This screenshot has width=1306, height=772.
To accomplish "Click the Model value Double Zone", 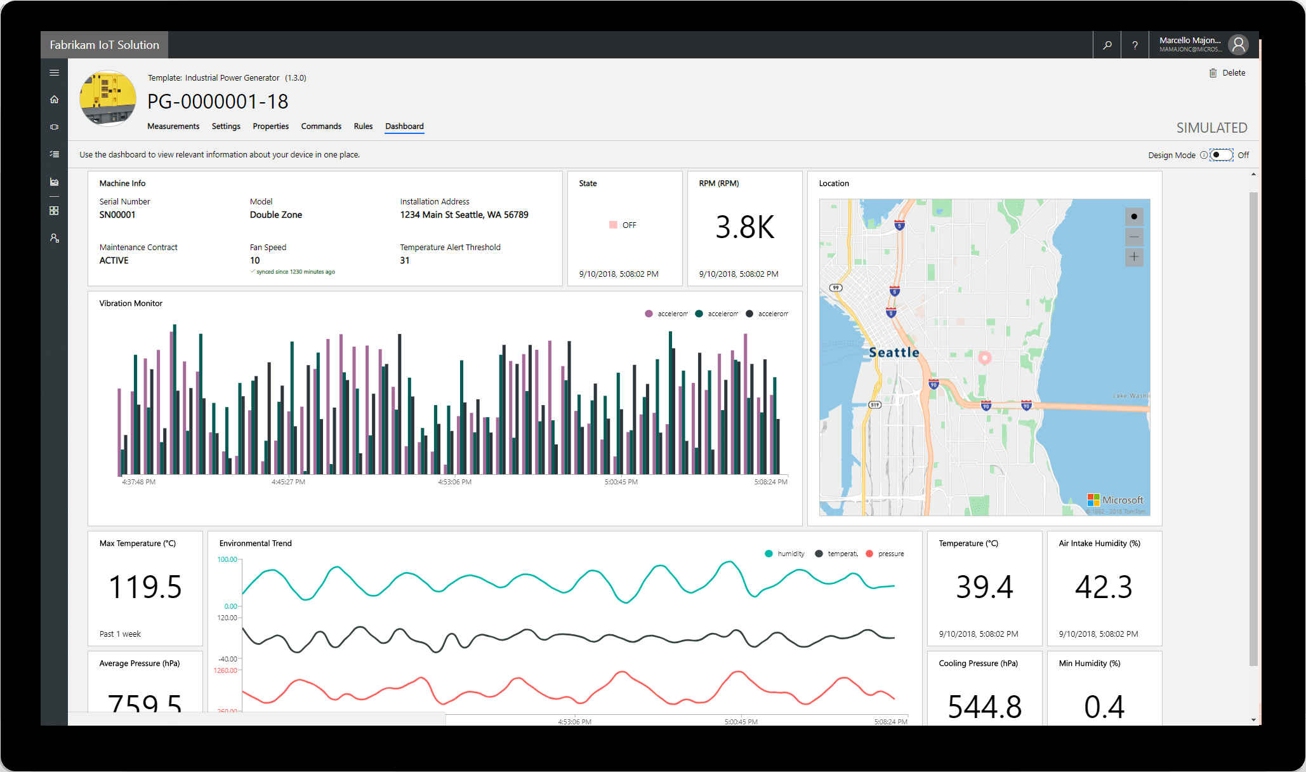I will [276, 215].
